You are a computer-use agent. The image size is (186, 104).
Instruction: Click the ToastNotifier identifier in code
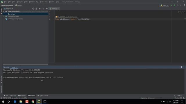pos(84,19)
